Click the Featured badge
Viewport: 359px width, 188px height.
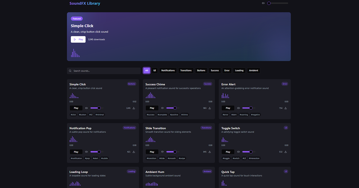77,19
